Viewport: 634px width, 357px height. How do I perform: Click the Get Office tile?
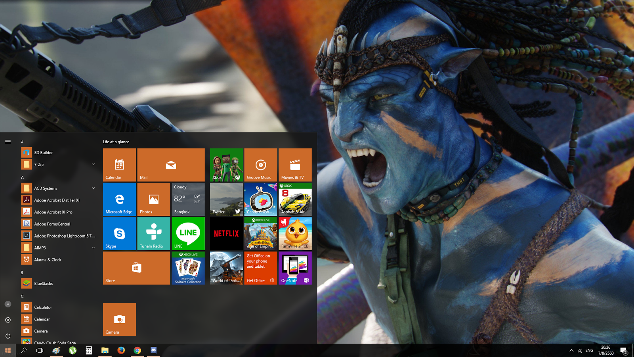[261, 268]
